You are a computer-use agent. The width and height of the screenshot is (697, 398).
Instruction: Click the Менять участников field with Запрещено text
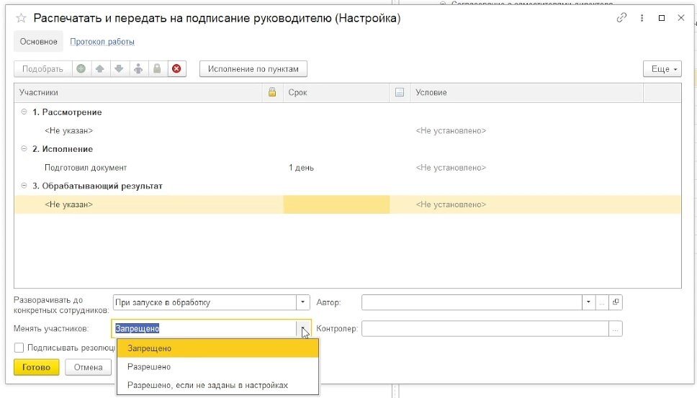(x=204, y=329)
